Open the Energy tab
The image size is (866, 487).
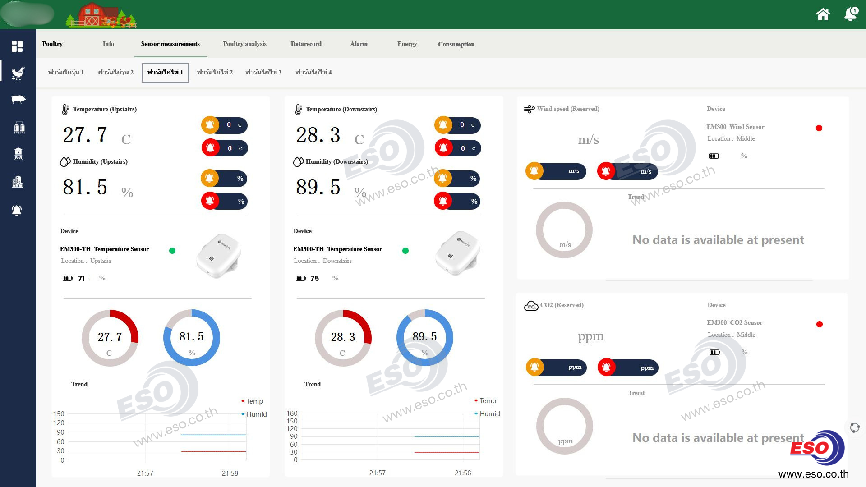407,44
